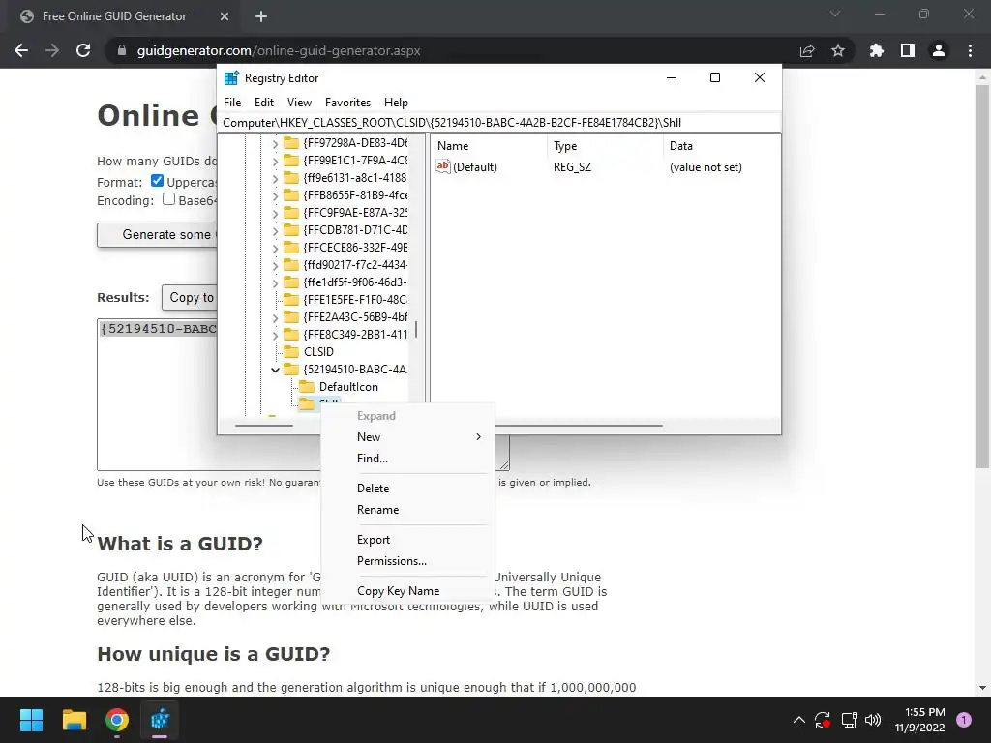
Task: Expand the {FFCECE86-332F key
Action: coord(275,248)
